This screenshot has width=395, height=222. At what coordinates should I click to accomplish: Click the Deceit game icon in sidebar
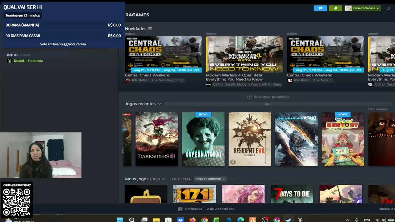click(10, 61)
